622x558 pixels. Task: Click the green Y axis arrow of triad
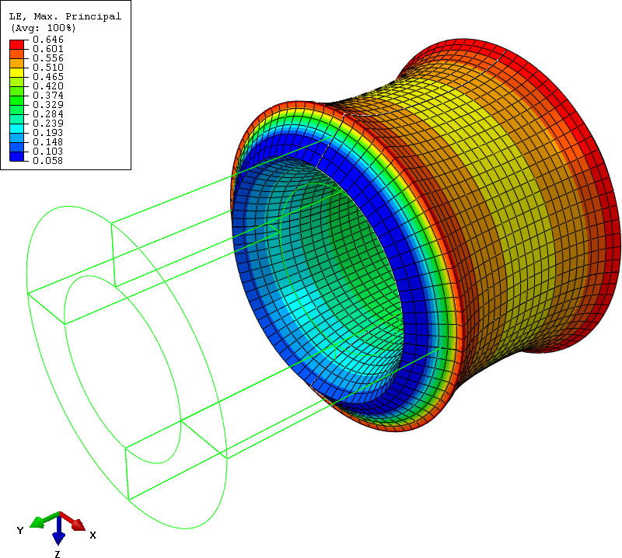point(44,521)
